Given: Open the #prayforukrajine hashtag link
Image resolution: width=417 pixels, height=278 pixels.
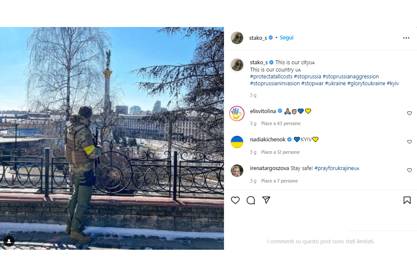Looking at the screenshot, I should [337, 168].
